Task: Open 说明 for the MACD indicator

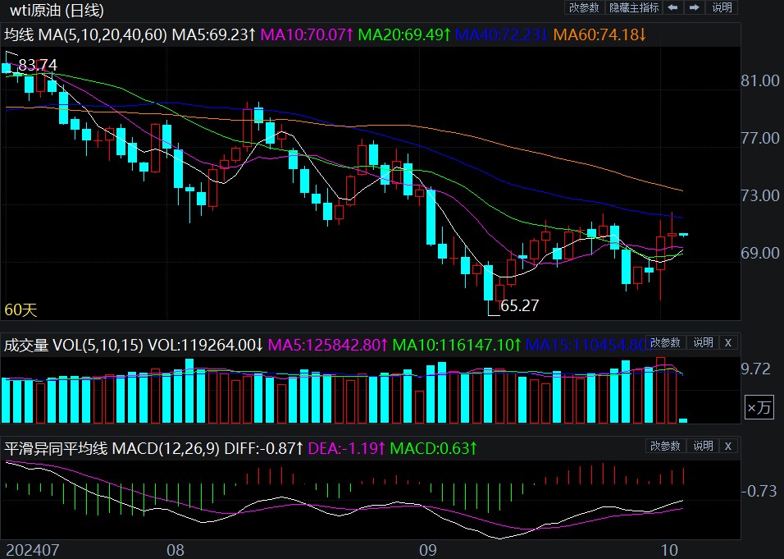Action: pyautogui.click(x=703, y=446)
